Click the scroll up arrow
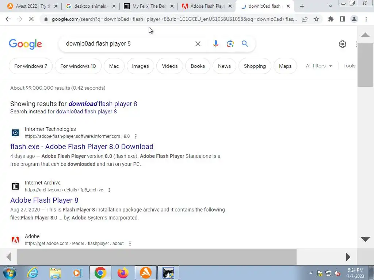This screenshot has width=374, height=280. [365, 35]
